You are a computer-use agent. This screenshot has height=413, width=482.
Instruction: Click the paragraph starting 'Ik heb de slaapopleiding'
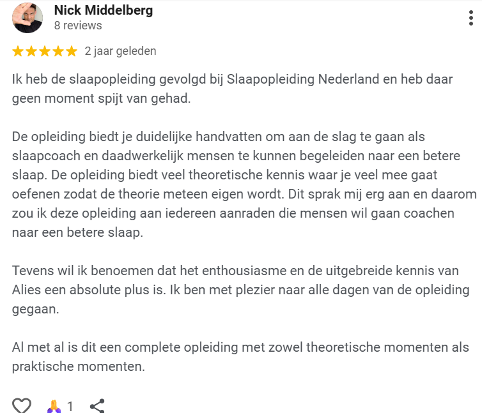click(x=232, y=89)
